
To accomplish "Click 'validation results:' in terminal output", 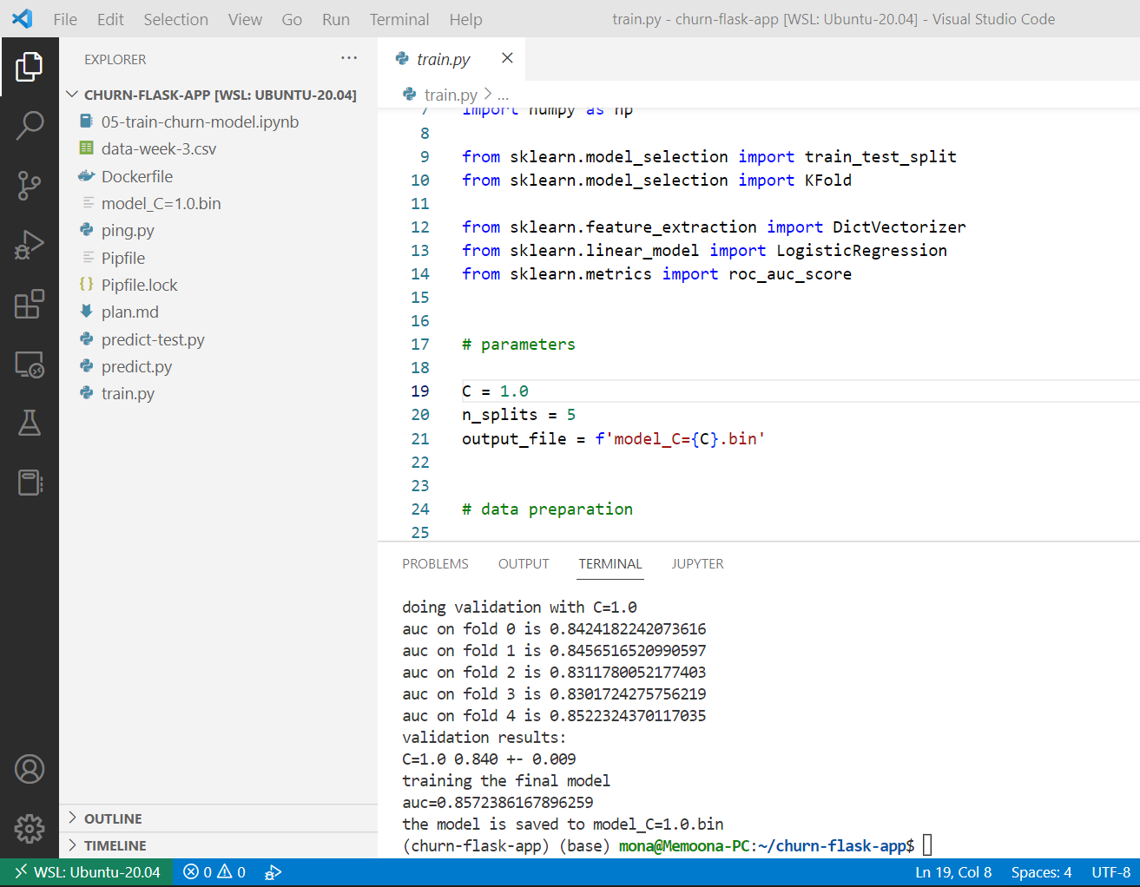I will point(484,737).
